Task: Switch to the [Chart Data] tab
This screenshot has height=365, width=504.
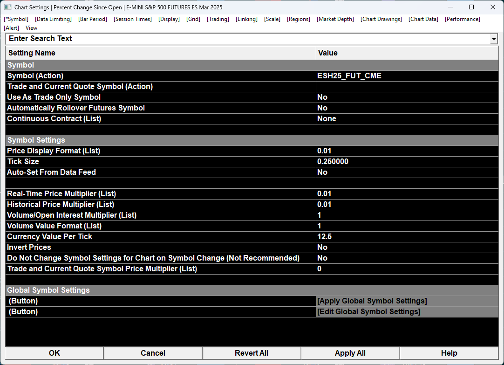Action: pos(423,19)
